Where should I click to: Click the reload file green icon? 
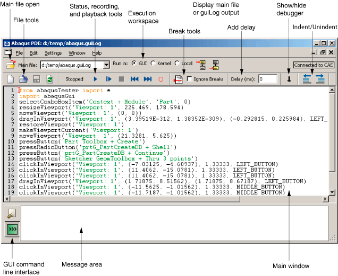pyautogui.click(x=49, y=79)
